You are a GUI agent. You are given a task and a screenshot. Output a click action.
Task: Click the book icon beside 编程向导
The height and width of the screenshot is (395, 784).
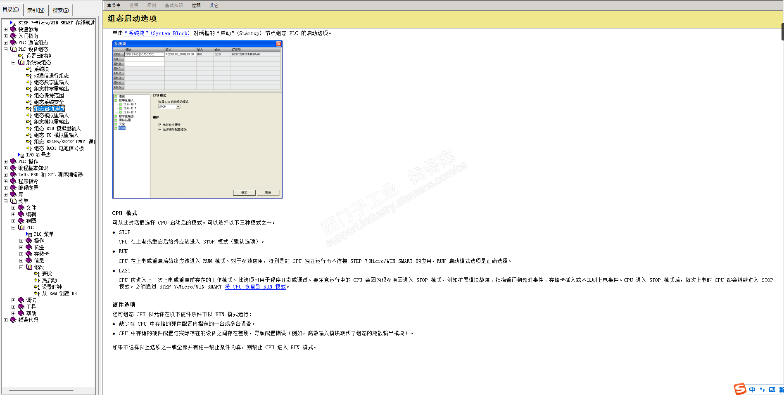[x=13, y=188]
